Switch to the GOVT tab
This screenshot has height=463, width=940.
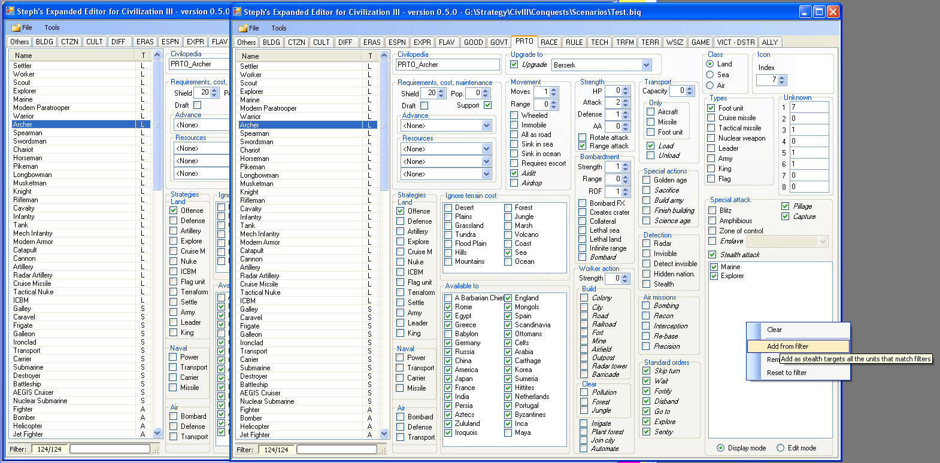point(499,42)
